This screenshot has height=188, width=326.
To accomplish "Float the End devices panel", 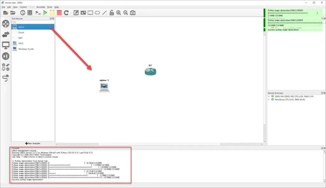I will click(51, 18).
